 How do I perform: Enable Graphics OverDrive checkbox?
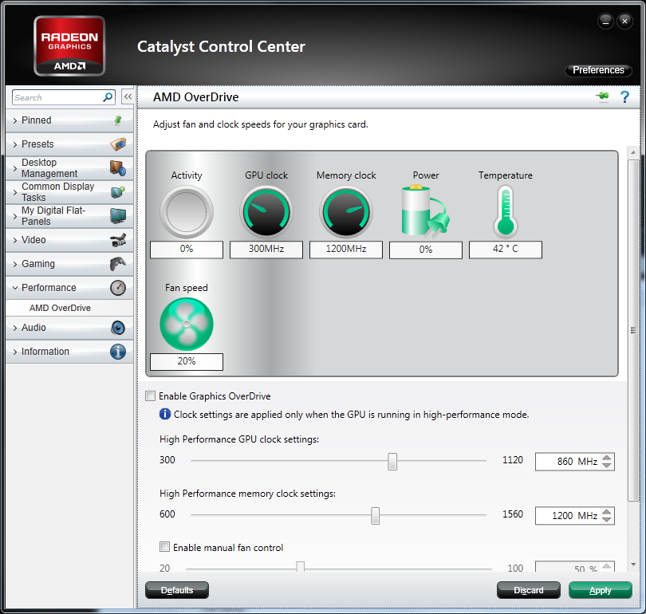point(151,396)
